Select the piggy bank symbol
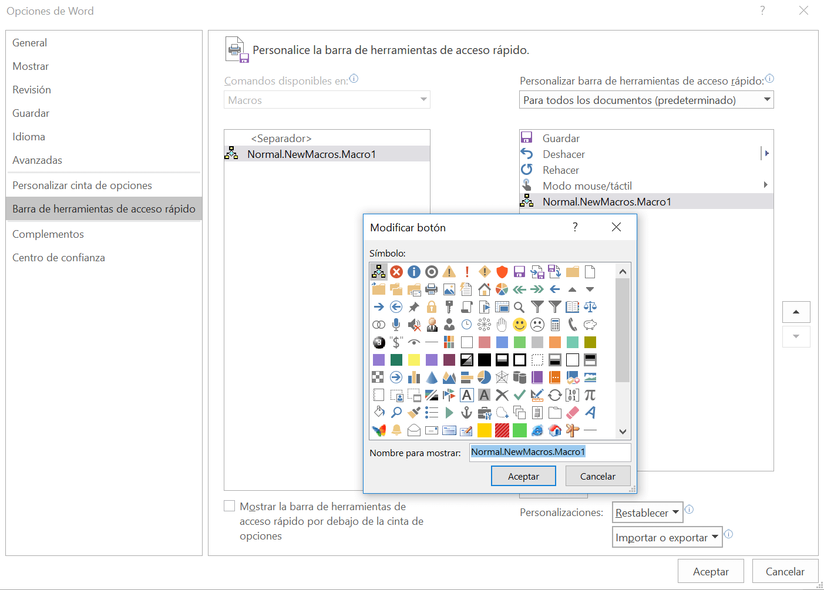 [x=590, y=324]
